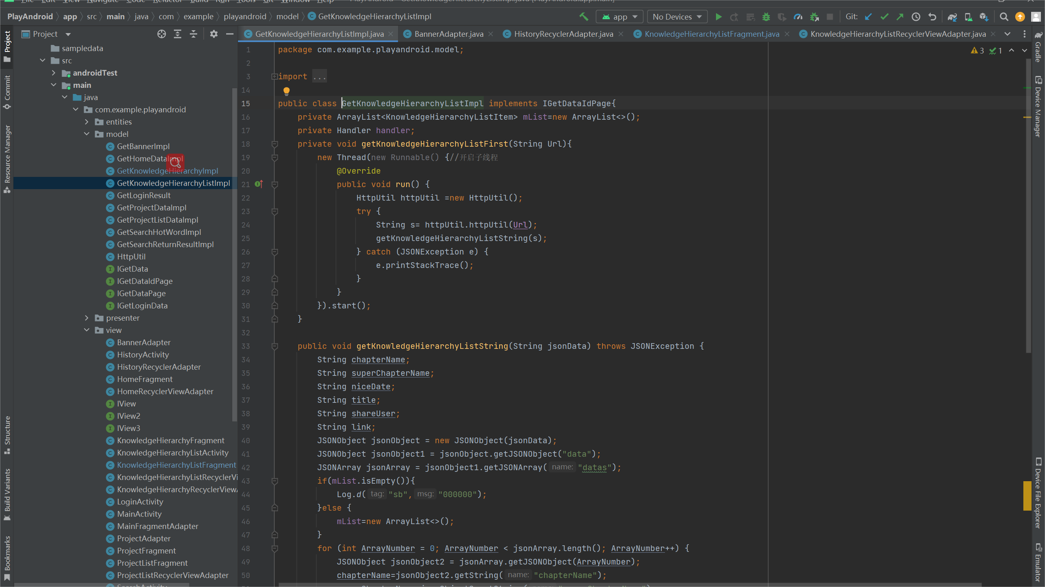Collapse the src folder
Screen dimensions: 1045x587
pyautogui.click(x=42, y=60)
